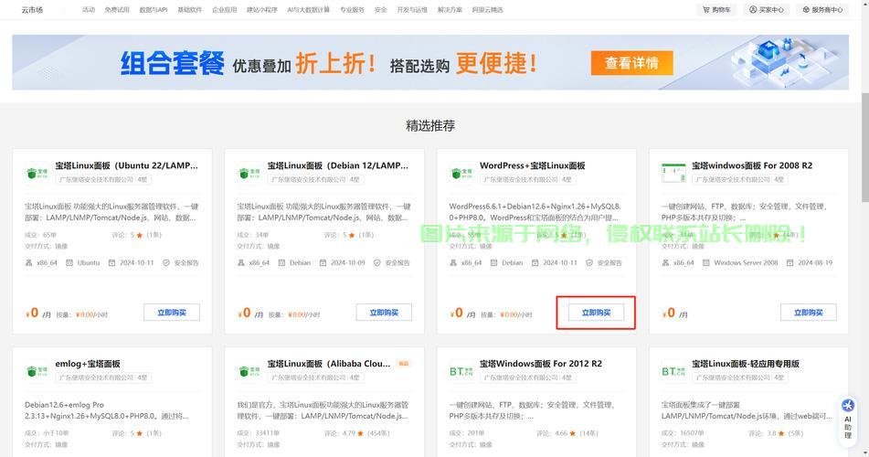Open the 基础软件 menu item

(x=189, y=9)
